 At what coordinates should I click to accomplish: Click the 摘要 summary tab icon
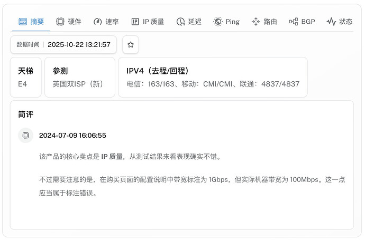tap(23, 22)
